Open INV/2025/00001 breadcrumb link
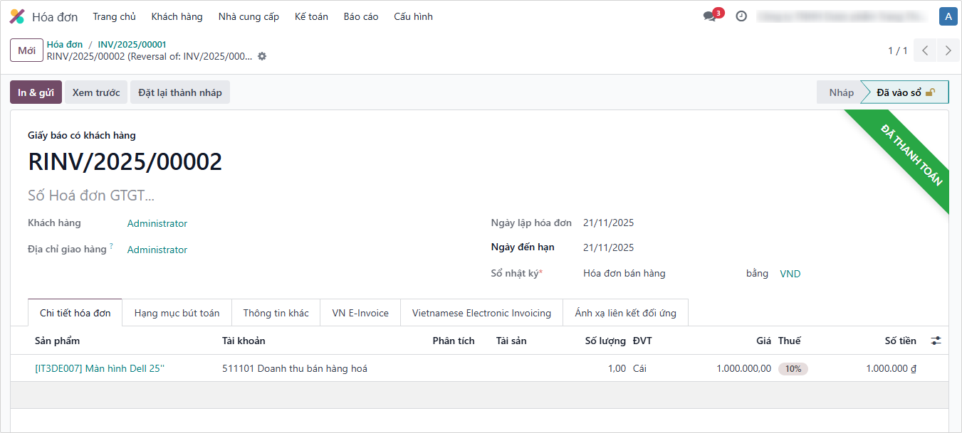Image resolution: width=962 pixels, height=433 pixels. click(x=132, y=44)
